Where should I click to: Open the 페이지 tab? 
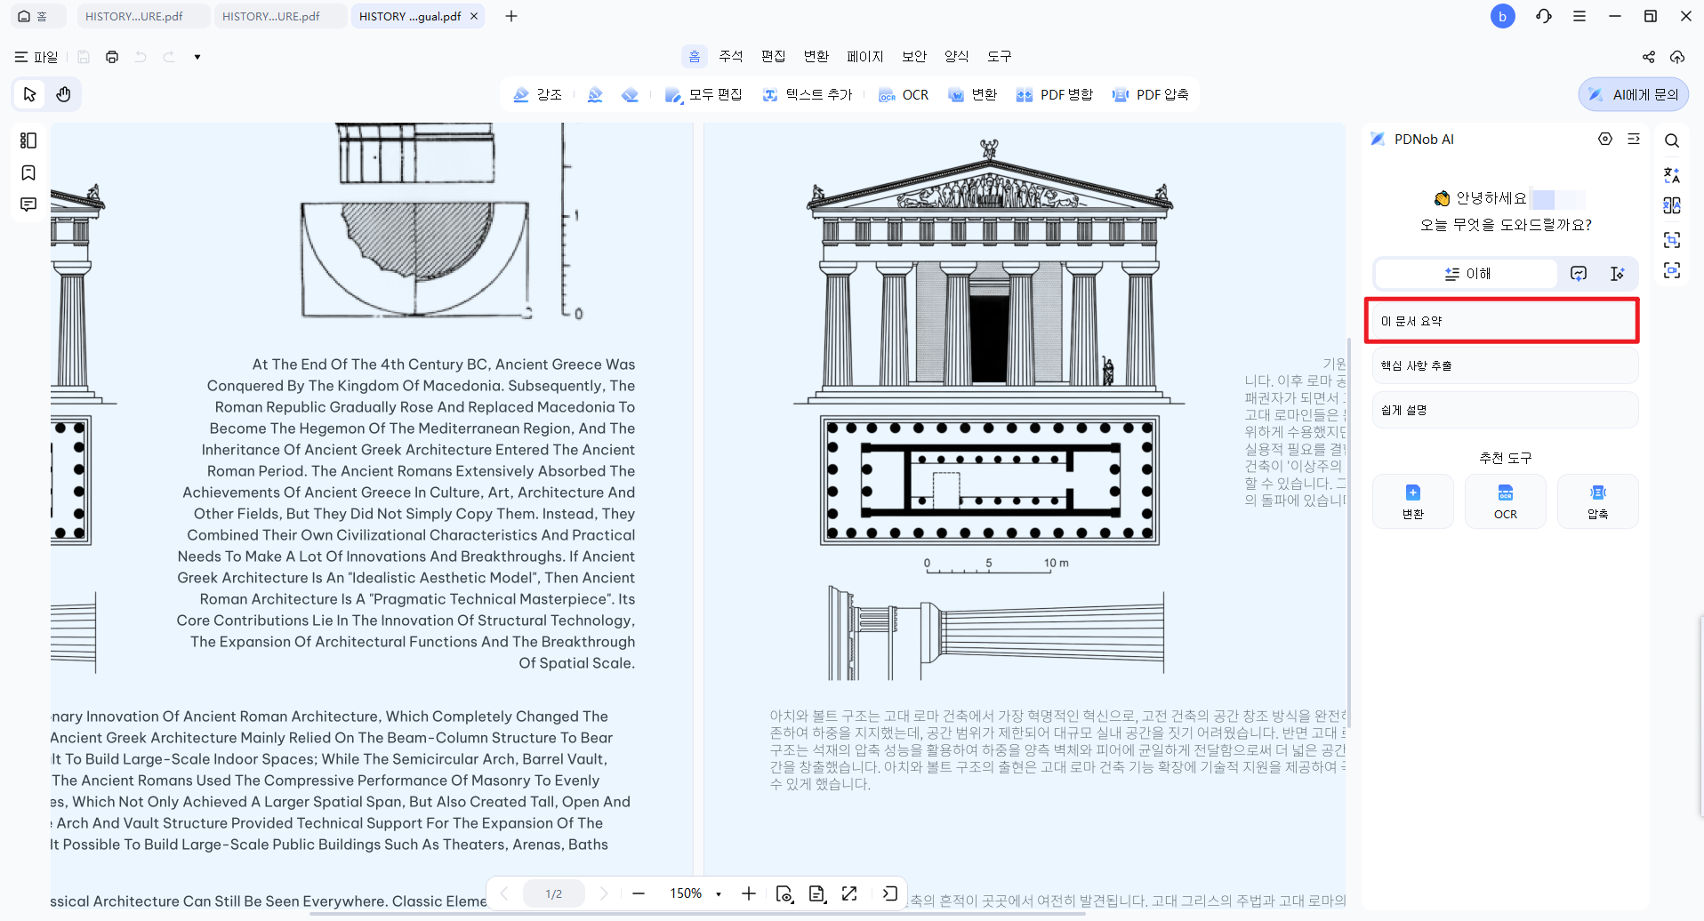865,56
